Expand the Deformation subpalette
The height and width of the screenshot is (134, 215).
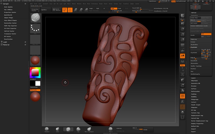(x=195, y=91)
